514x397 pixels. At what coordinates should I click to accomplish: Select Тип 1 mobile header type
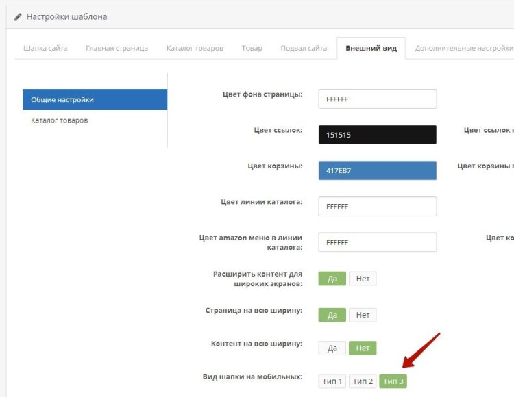[332, 381]
